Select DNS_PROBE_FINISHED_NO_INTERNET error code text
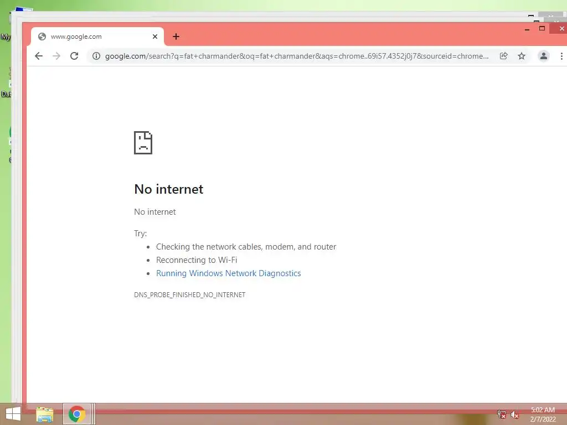The height and width of the screenshot is (425, 567). [x=189, y=295]
